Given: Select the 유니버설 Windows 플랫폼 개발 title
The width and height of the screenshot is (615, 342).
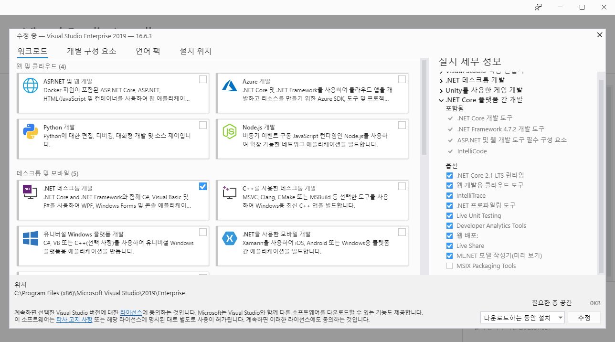Looking at the screenshot, I should click(x=84, y=235).
